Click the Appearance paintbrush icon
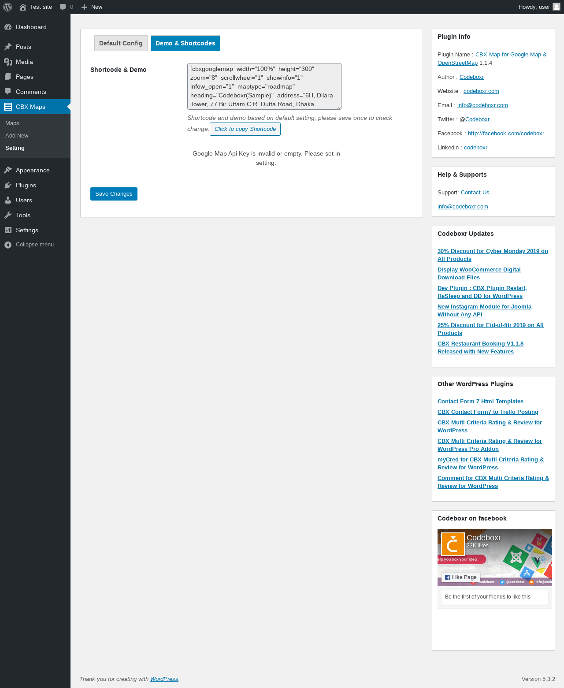 pyautogui.click(x=8, y=170)
